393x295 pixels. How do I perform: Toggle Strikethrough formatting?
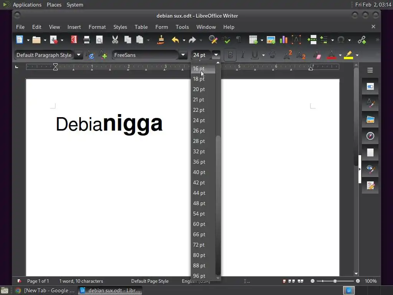(272, 55)
